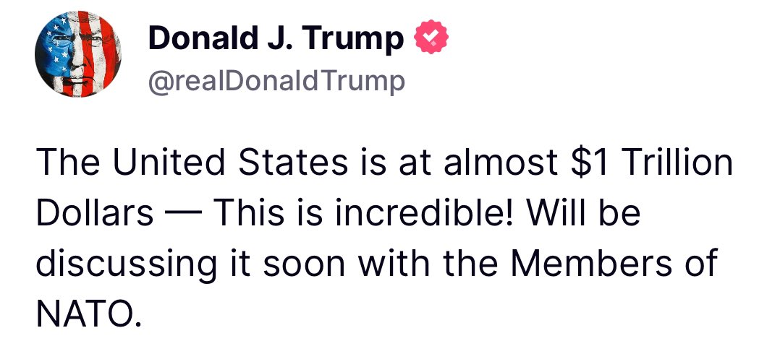Click the word "Dollars" in the post
The width and height of the screenshot is (767, 341).
click(95, 212)
